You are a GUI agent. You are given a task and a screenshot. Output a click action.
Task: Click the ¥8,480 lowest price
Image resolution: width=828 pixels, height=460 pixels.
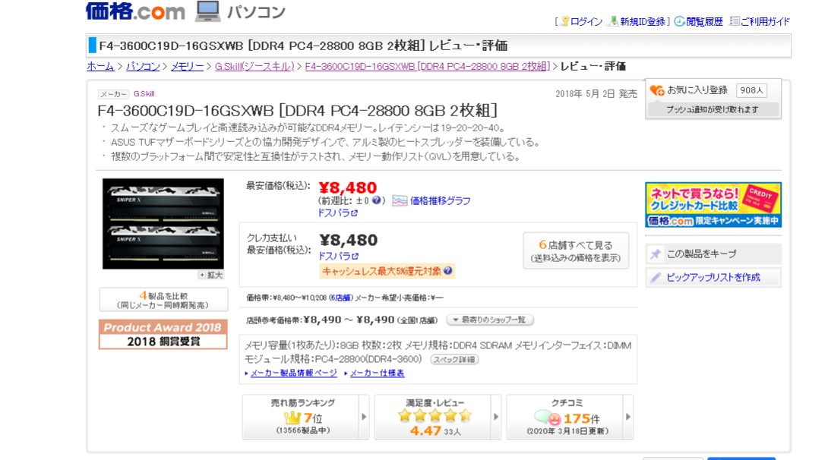coord(348,187)
